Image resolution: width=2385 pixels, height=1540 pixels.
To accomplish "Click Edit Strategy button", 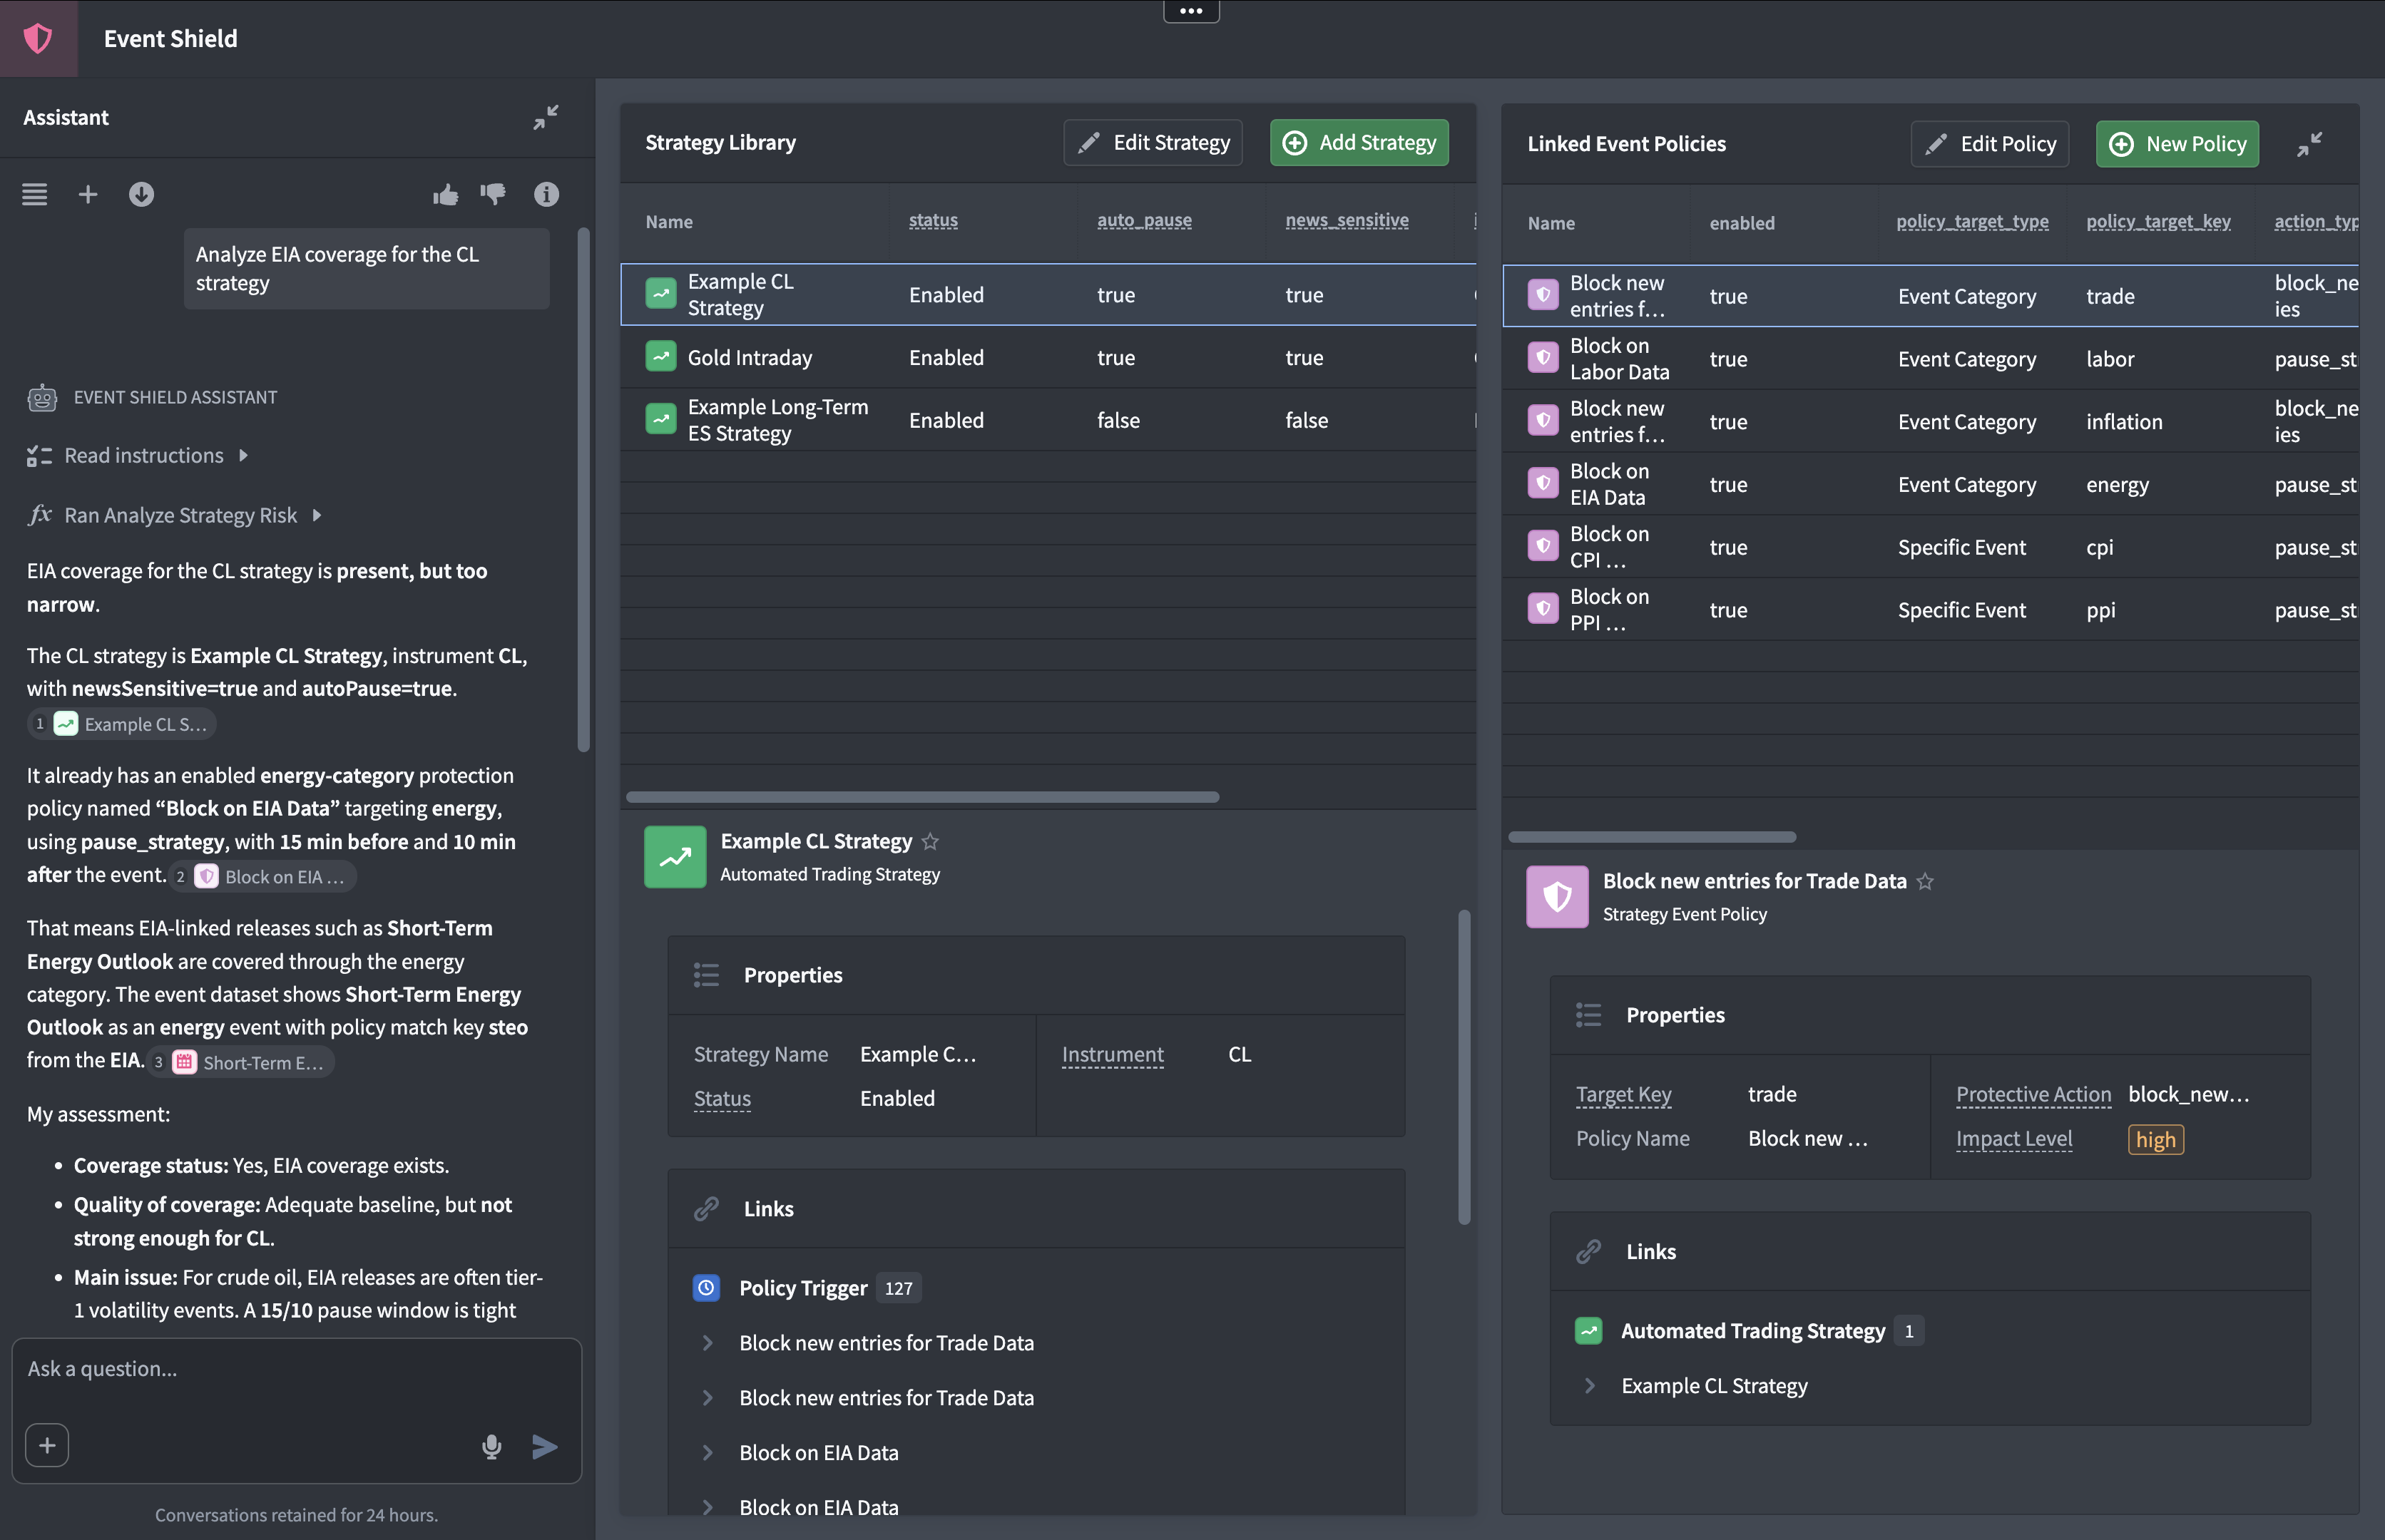I will [1153, 143].
